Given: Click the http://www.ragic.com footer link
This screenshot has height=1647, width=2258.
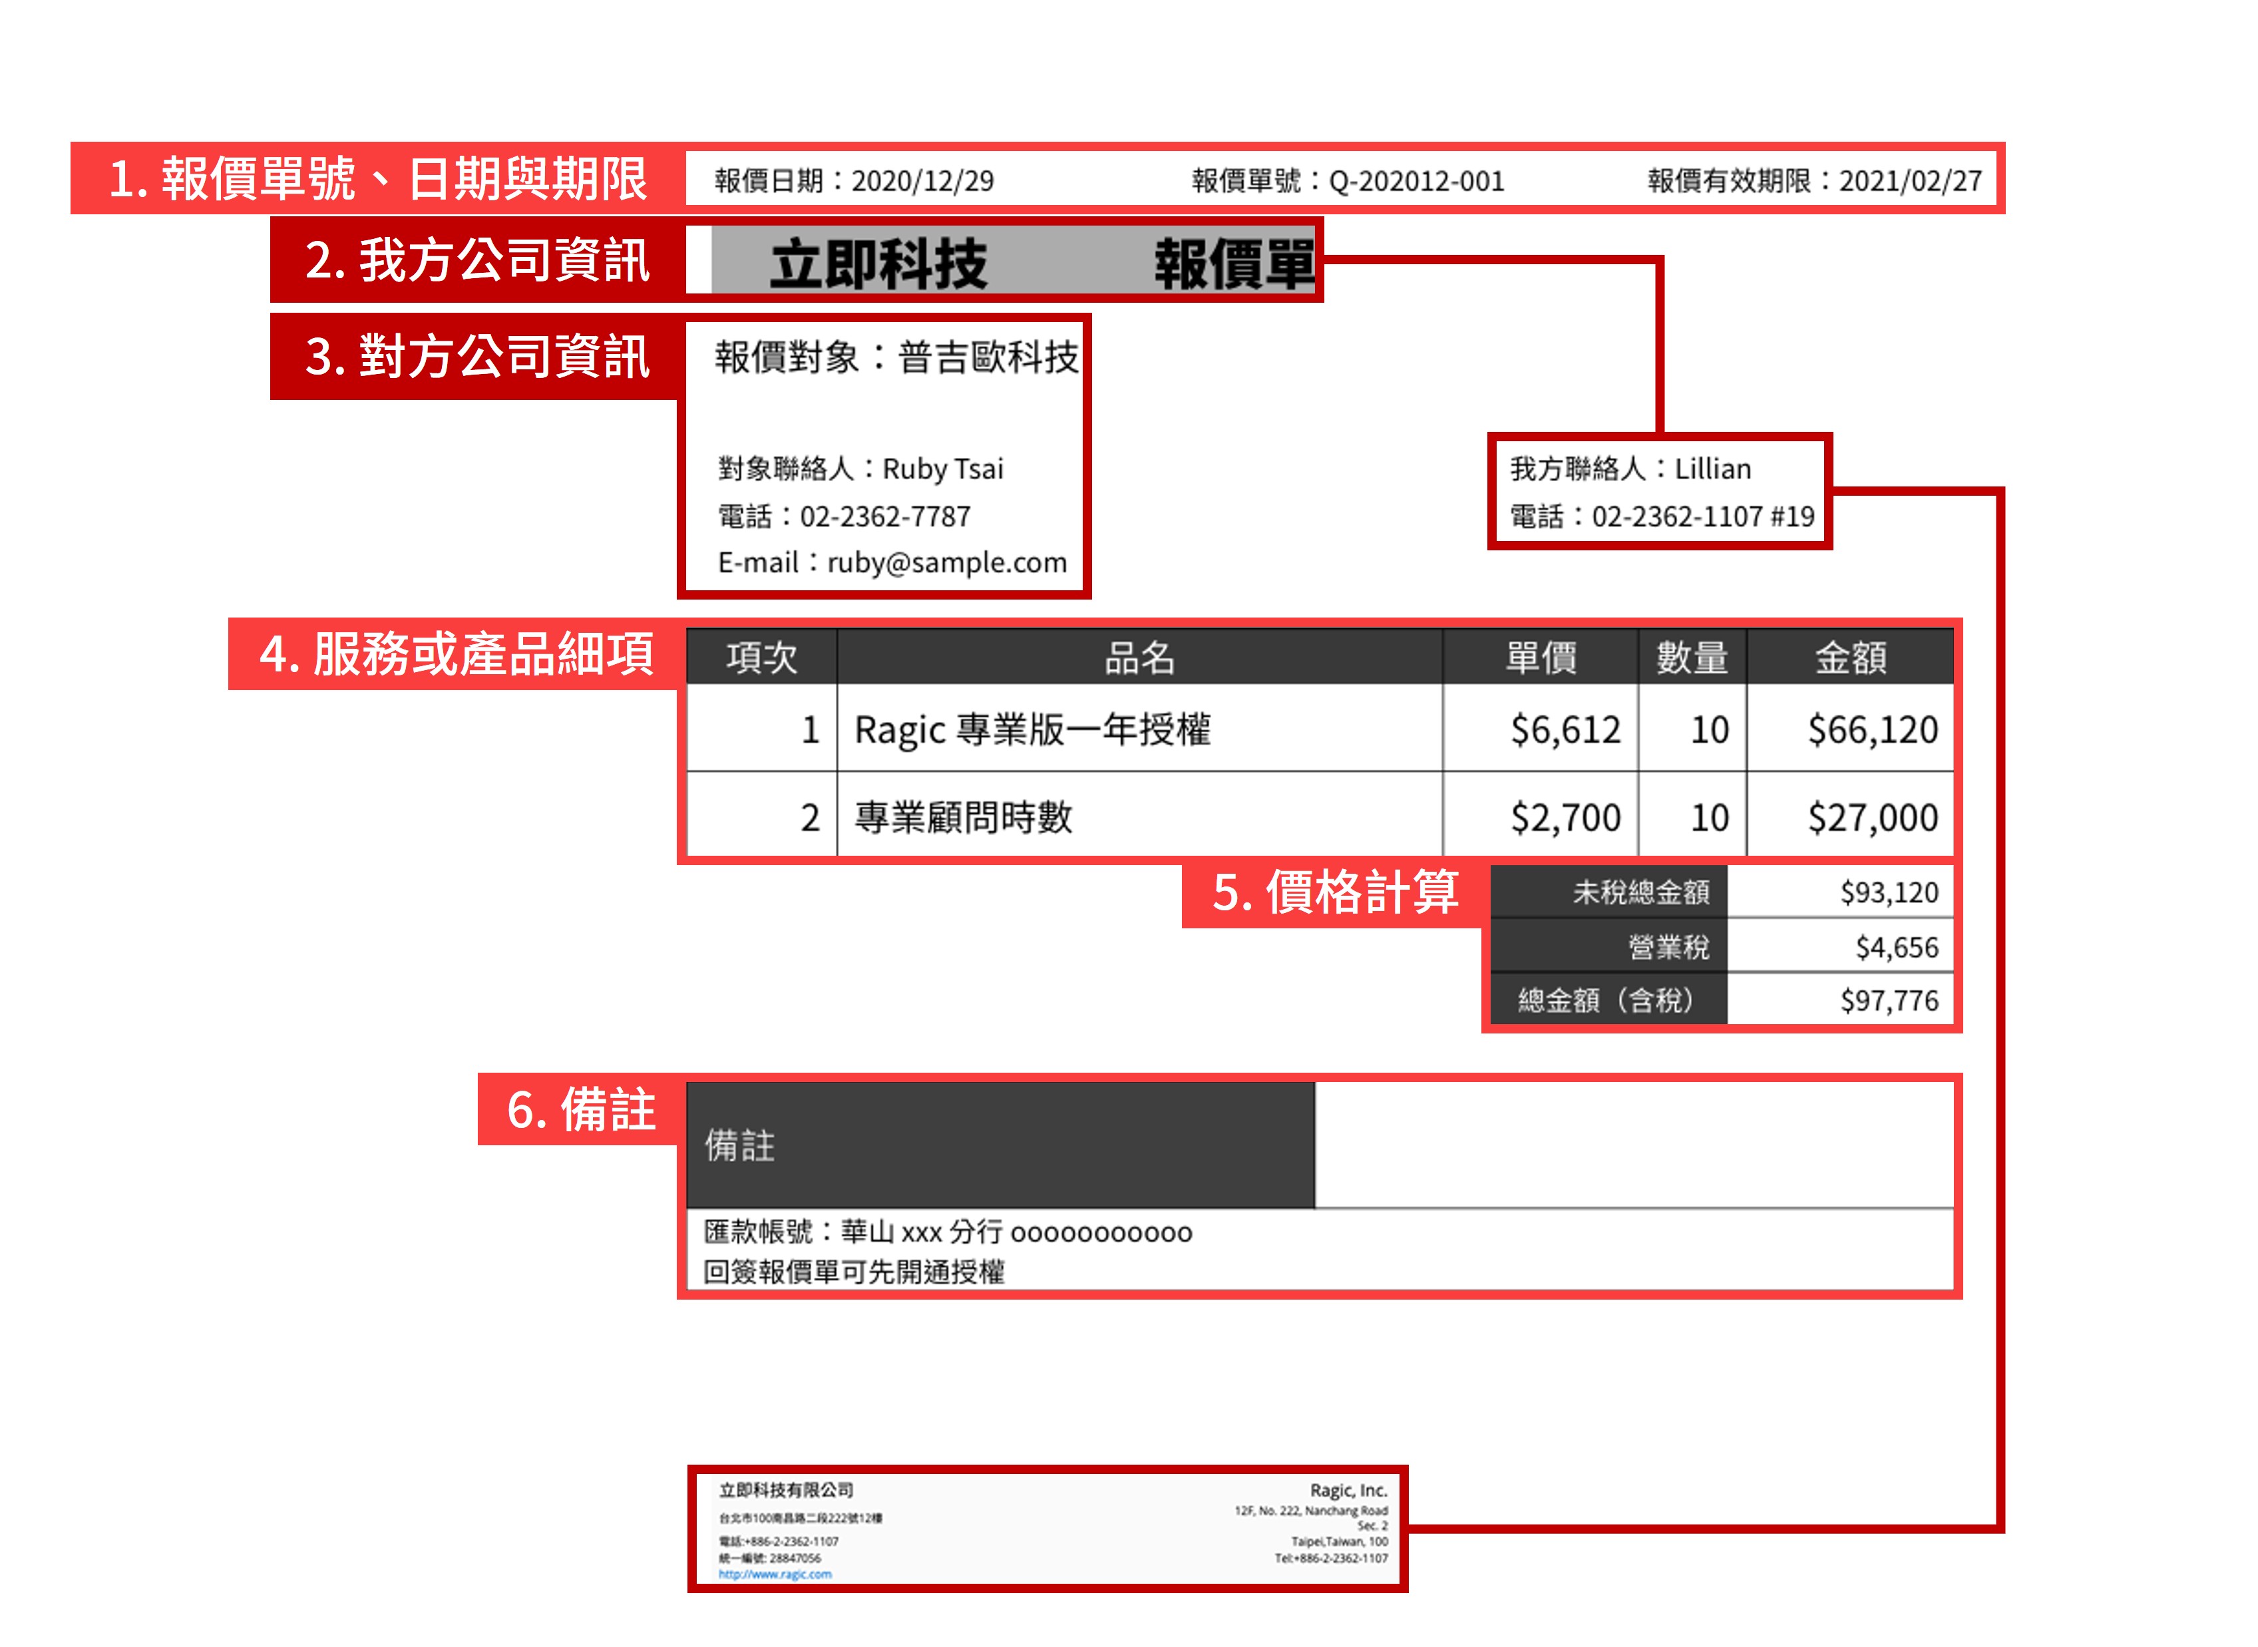Looking at the screenshot, I should click(x=775, y=1574).
